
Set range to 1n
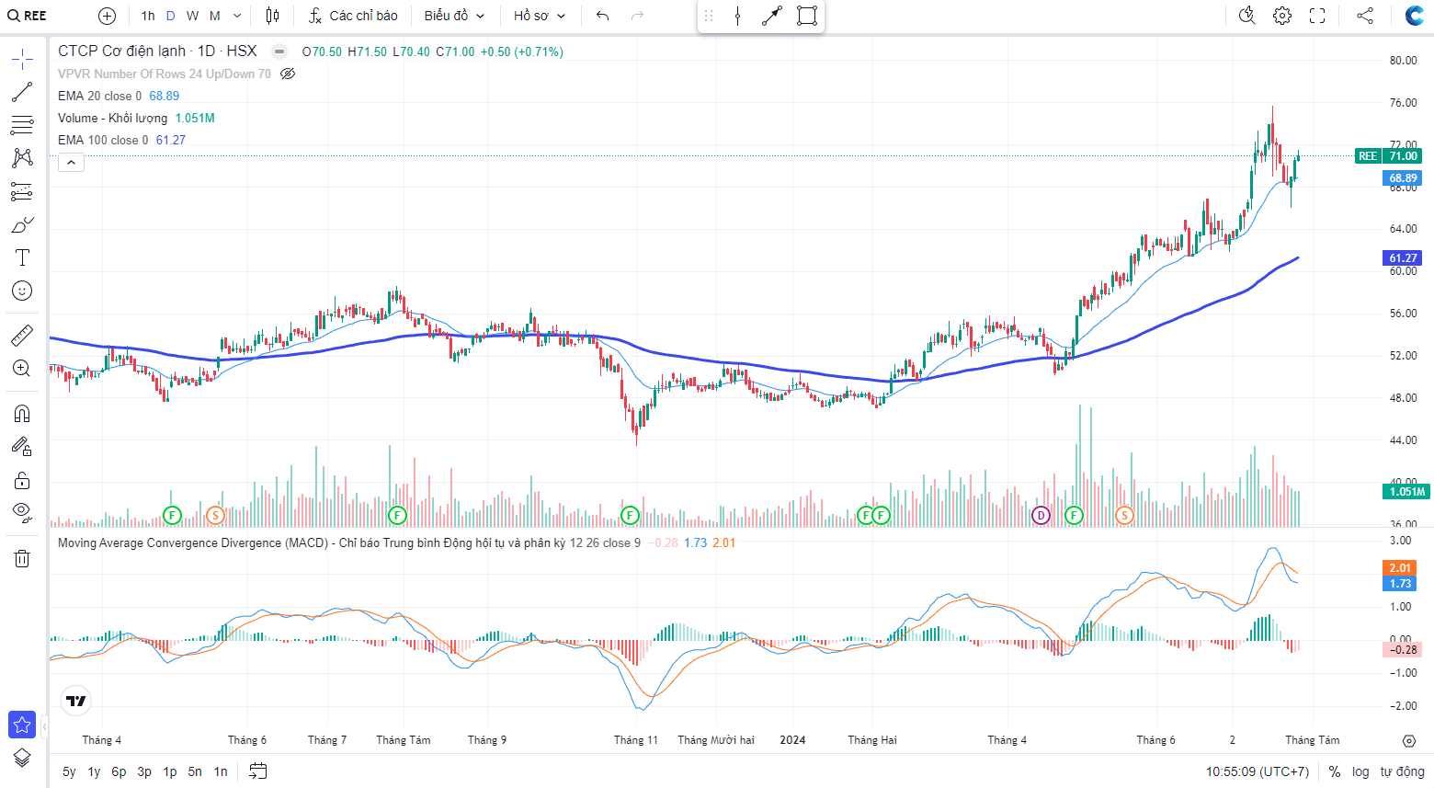click(221, 771)
